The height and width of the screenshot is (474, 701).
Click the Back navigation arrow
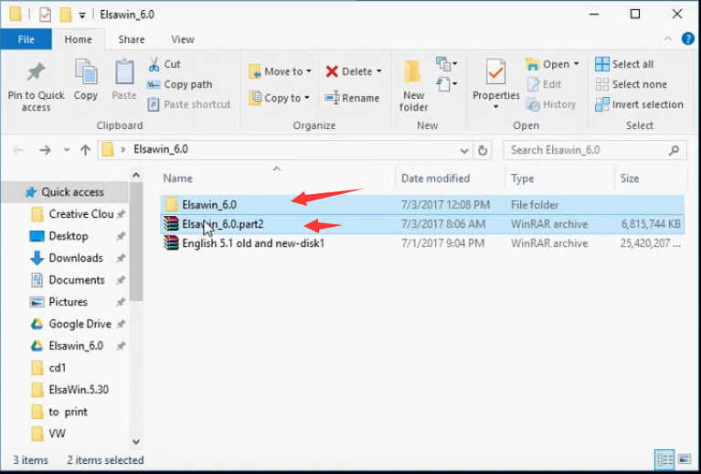click(x=18, y=150)
